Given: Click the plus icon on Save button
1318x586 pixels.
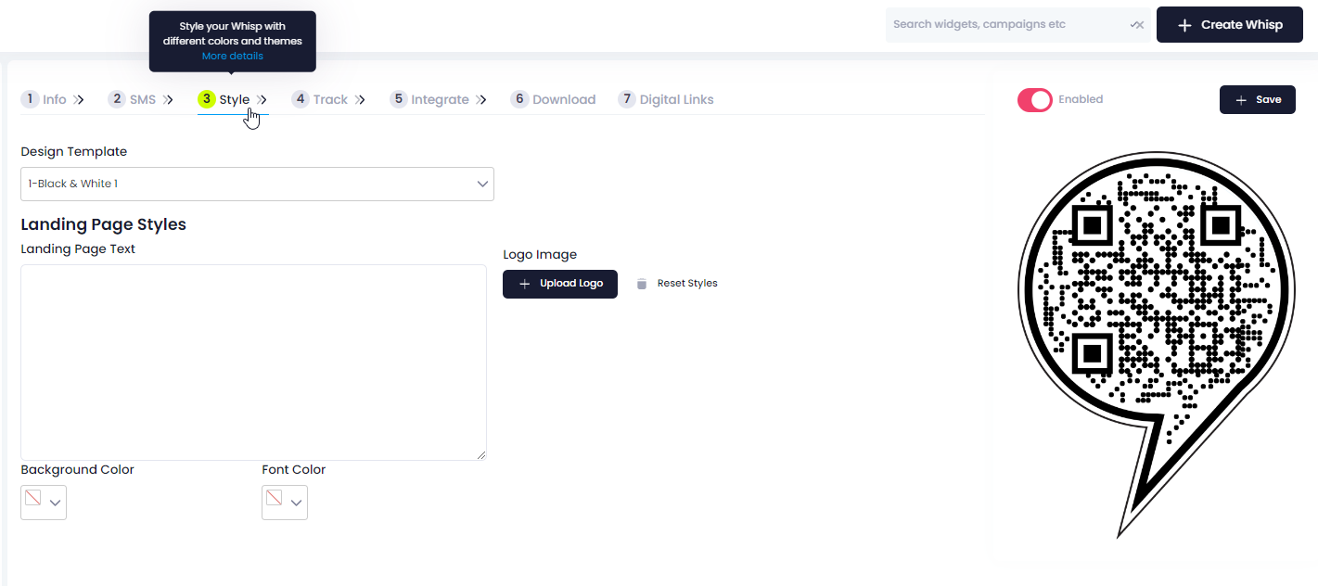Looking at the screenshot, I should (1241, 100).
